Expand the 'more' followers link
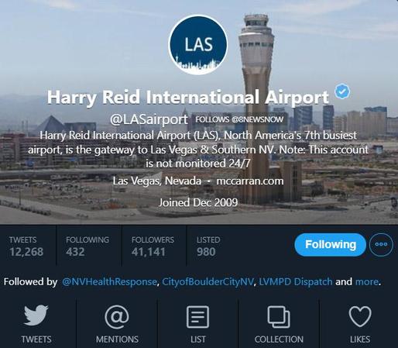Screen dimensions: 398x348 tap(367, 281)
